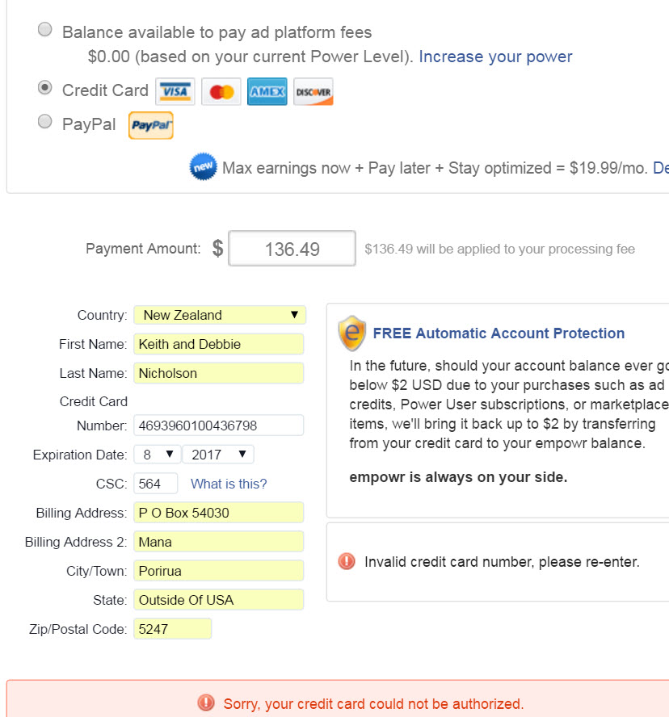Click the PayPal logo icon
Image resolution: width=669 pixels, height=717 pixels.
click(151, 125)
